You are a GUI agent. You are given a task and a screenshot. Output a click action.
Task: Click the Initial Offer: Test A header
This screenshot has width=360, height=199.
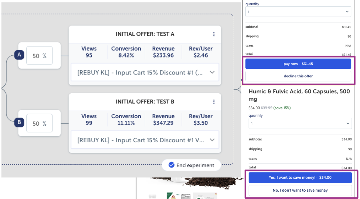[145, 34]
